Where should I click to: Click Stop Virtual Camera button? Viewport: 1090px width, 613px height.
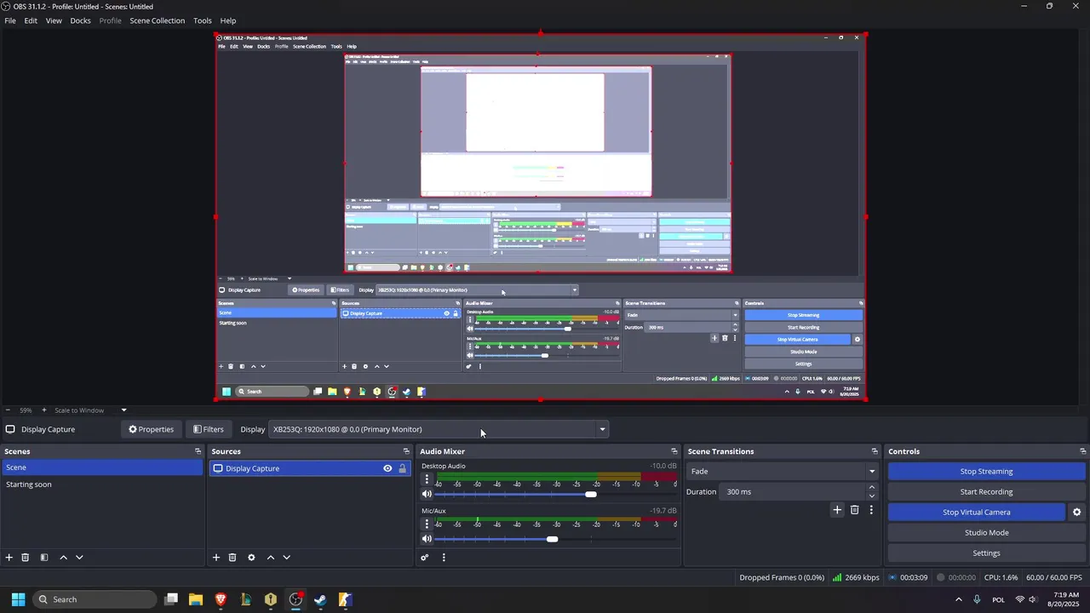[976, 513]
